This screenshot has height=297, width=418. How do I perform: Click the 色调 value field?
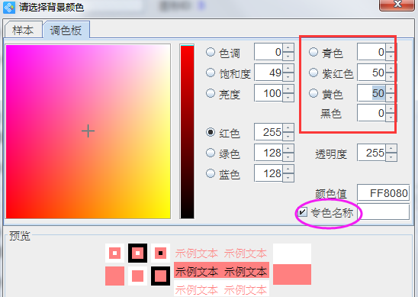pos(268,52)
